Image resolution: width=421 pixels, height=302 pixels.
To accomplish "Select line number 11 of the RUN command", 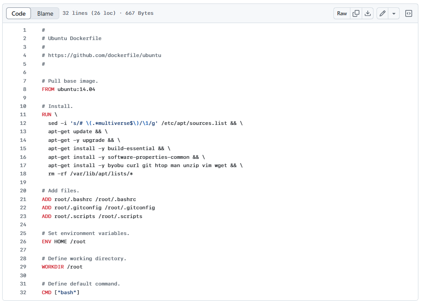I will (x=23, y=114).
